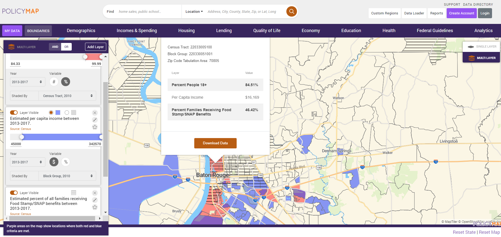The width and height of the screenshot is (501, 237).
Task: Remove the Food Stamp/SNAP benefits layer
Action: click(x=95, y=193)
